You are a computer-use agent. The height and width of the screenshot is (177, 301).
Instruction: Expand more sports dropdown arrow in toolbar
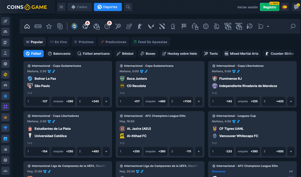pyautogui.click(x=268, y=26)
